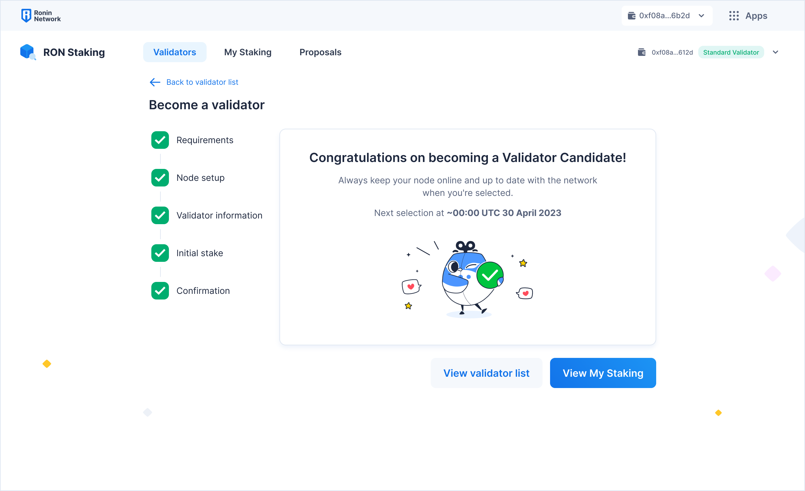Expand the 0xf08a...6b2d wallet dropdown

(701, 16)
